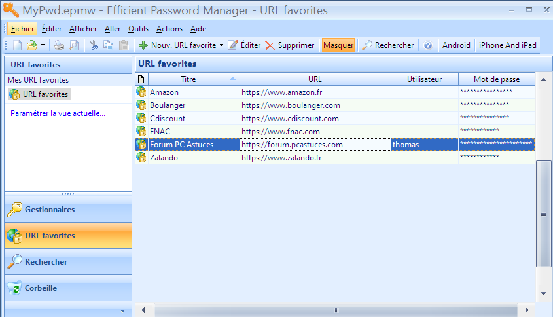Open the dropdown arrow next to open folder

click(x=43, y=45)
